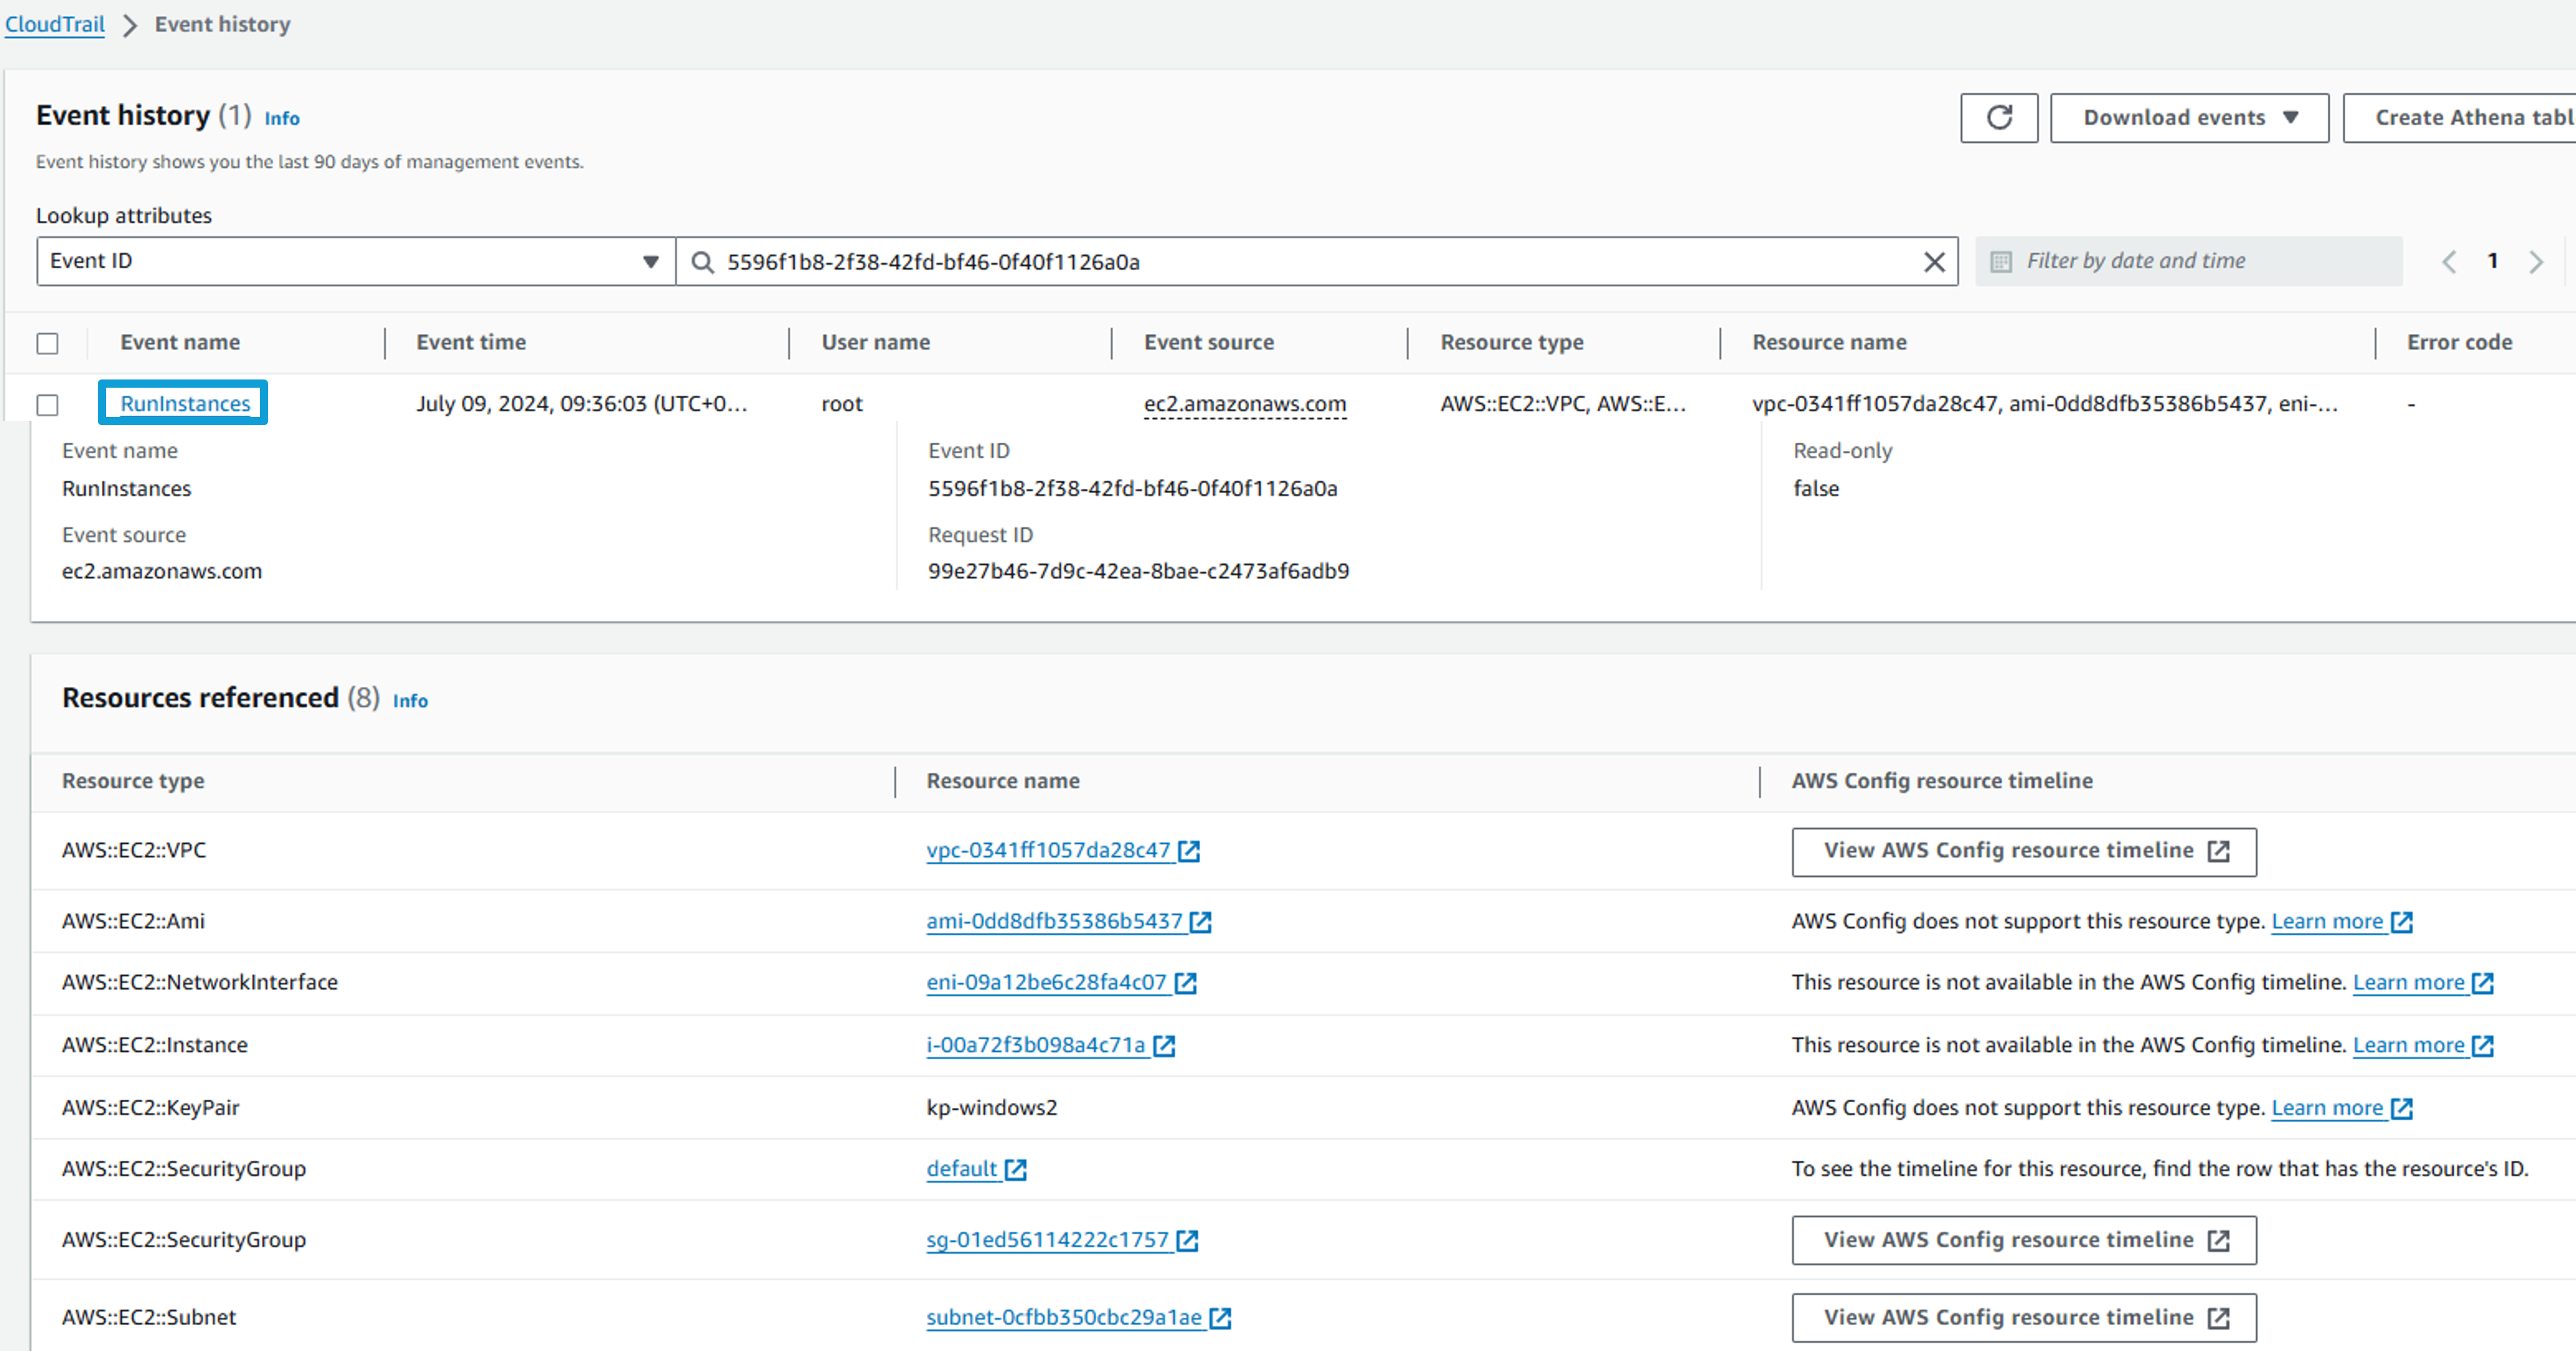
Task: Click Create Athena table button
Action: pyautogui.click(x=2460, y=118)
